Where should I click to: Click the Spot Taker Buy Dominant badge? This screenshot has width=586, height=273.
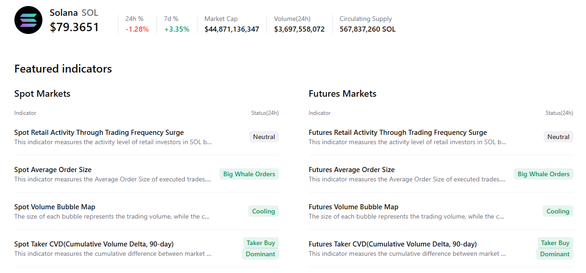click(260, 248)
